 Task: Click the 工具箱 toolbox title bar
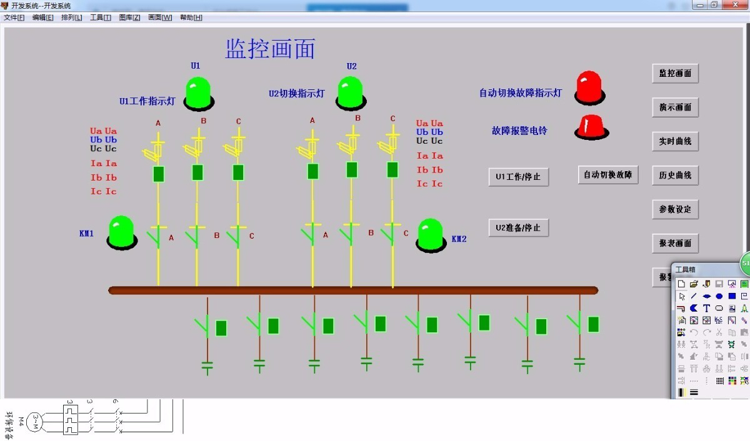[x=706, y=269]
